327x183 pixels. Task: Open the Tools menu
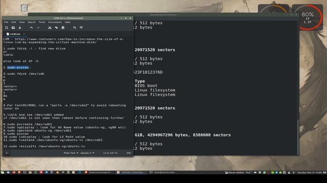(x=42, y=22)
